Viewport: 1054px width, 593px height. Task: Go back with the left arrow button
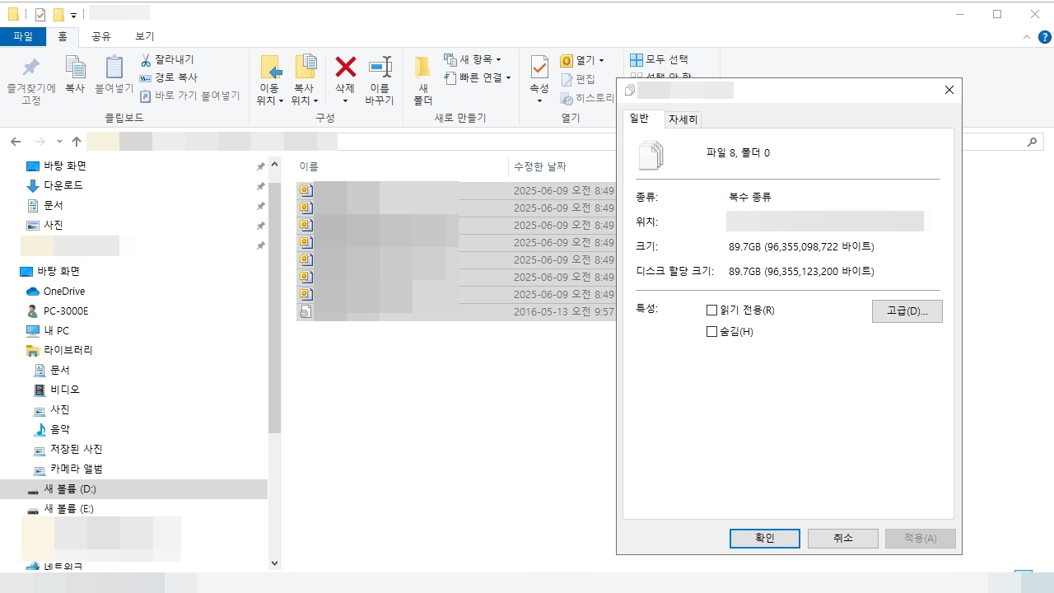[16, 142]
